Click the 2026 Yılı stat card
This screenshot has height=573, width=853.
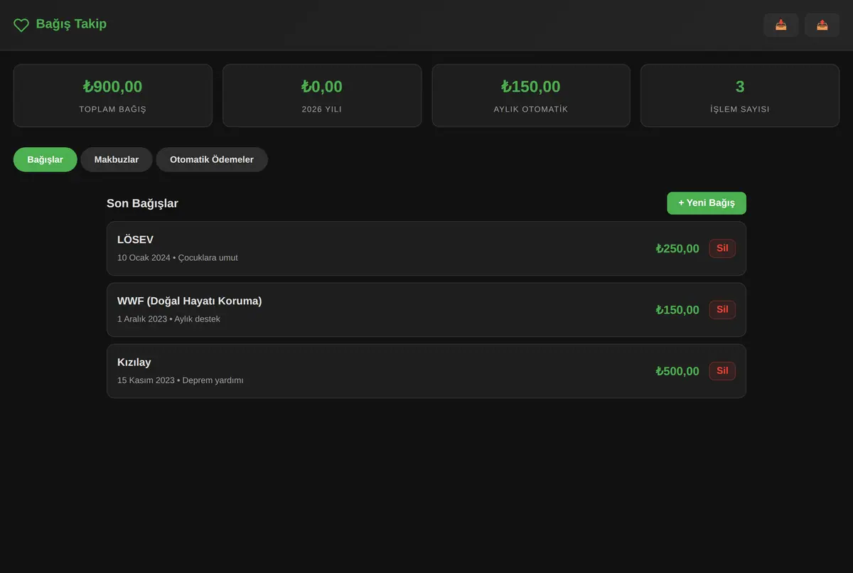click(322, 96)
